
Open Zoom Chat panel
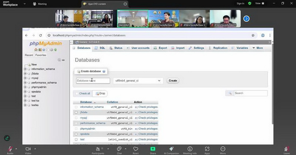pos(119,151)
